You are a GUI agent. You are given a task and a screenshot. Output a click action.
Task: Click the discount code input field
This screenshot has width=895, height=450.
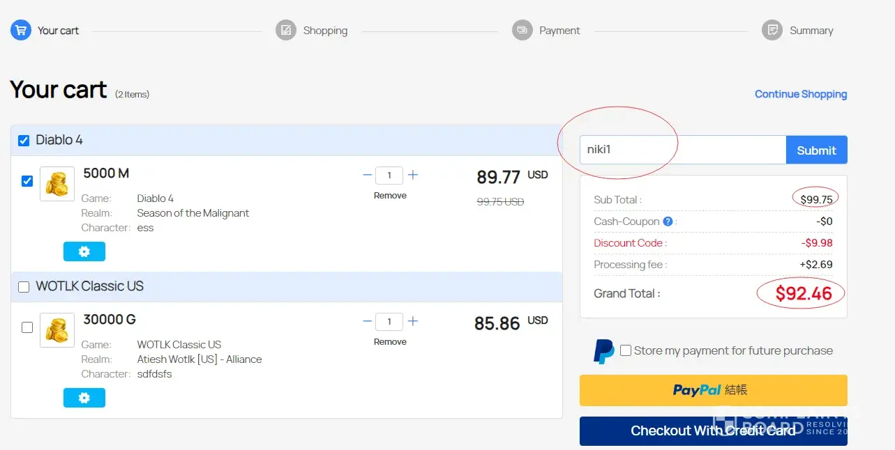coord(682,150)
